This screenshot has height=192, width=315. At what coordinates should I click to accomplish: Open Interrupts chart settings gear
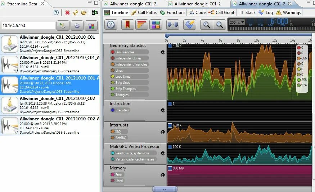(x=162, y=132)
